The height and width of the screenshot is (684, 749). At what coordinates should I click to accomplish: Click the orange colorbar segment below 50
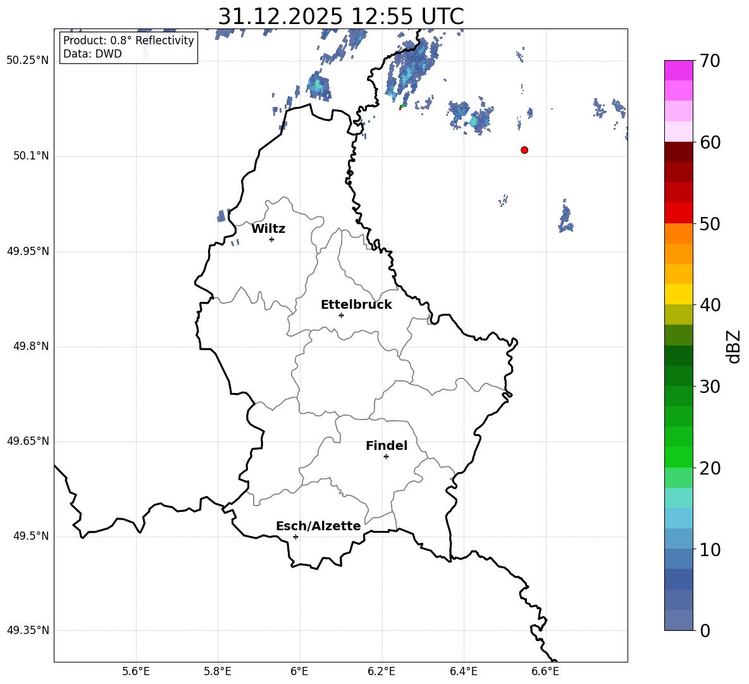[x=678, y=233]
